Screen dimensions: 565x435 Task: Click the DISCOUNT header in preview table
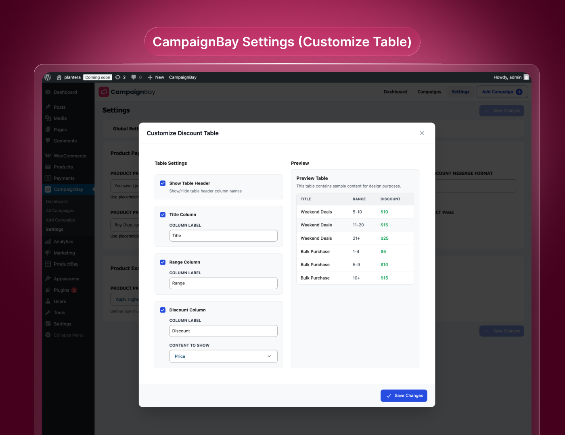click(390, 199)
